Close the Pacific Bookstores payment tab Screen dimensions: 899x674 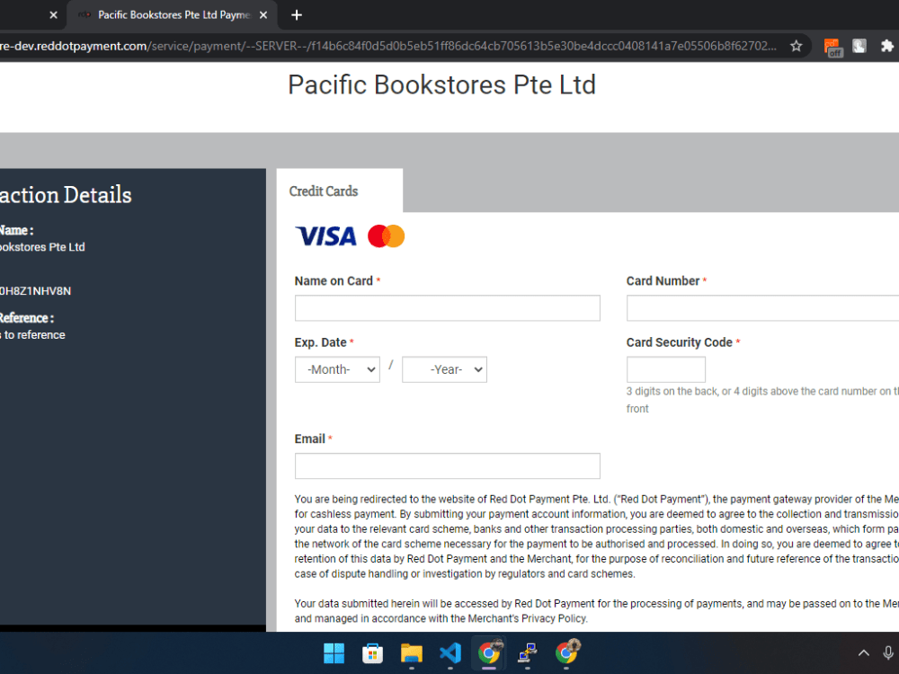click(263, 15)
